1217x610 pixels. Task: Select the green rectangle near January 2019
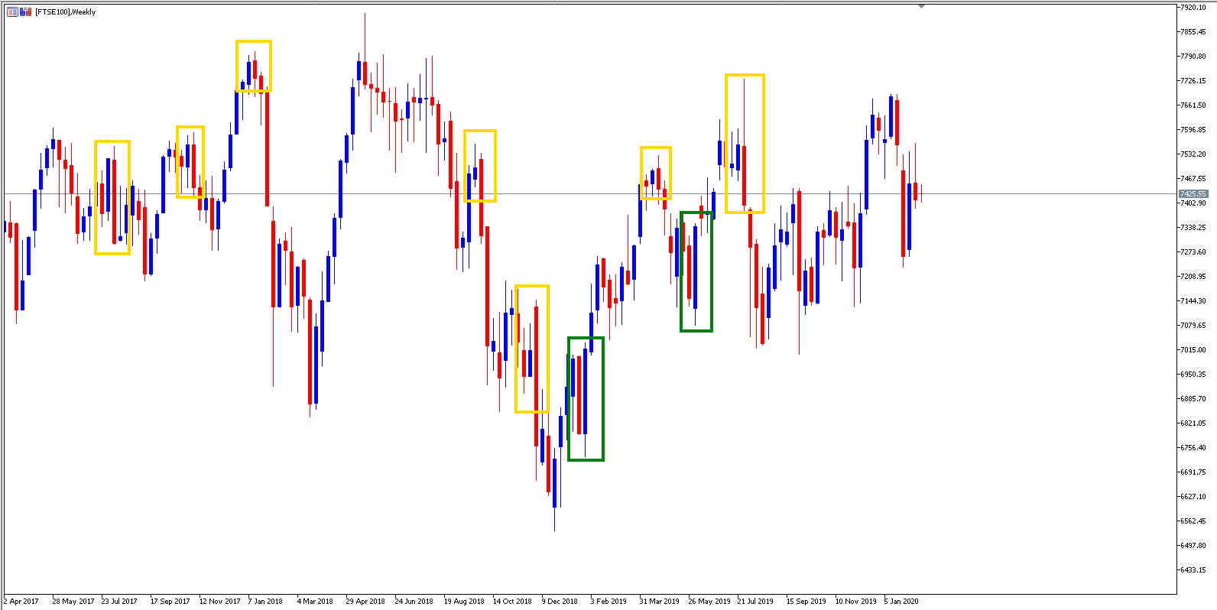[x=569, y=397]
